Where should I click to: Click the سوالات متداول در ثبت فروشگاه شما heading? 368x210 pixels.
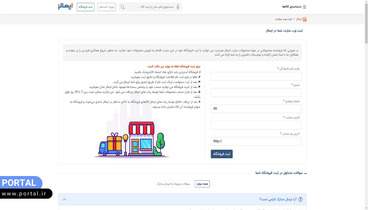(x=279, y=173)
